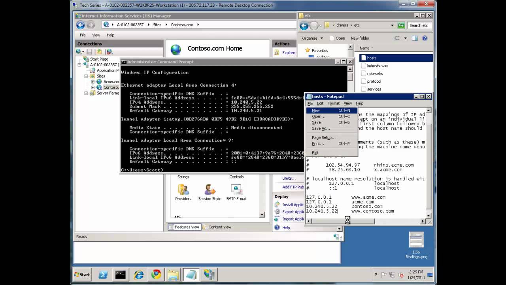
Task: Click the globe connect icon in Connections toolbar
Action: [x=79, y=51]
